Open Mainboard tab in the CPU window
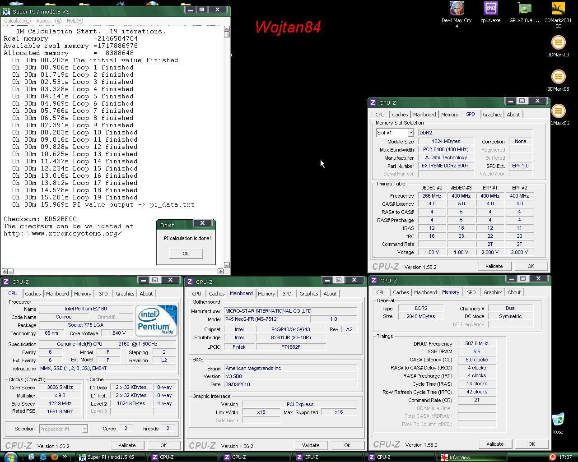 pos(57,294)
